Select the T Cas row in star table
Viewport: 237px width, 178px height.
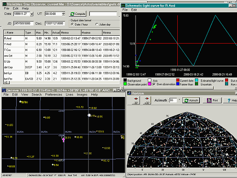point(62,50)
